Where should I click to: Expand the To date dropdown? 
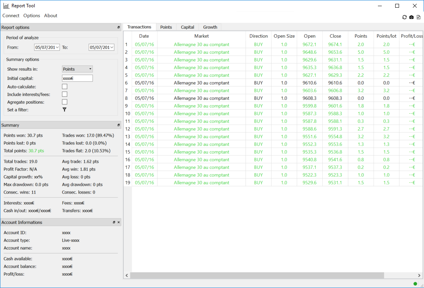pos(112,47)
